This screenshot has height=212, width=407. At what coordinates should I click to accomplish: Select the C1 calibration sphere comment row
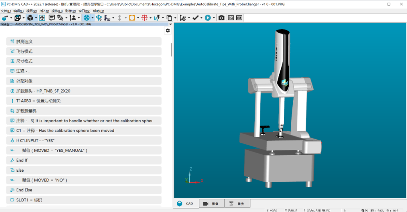pos(84,131)
